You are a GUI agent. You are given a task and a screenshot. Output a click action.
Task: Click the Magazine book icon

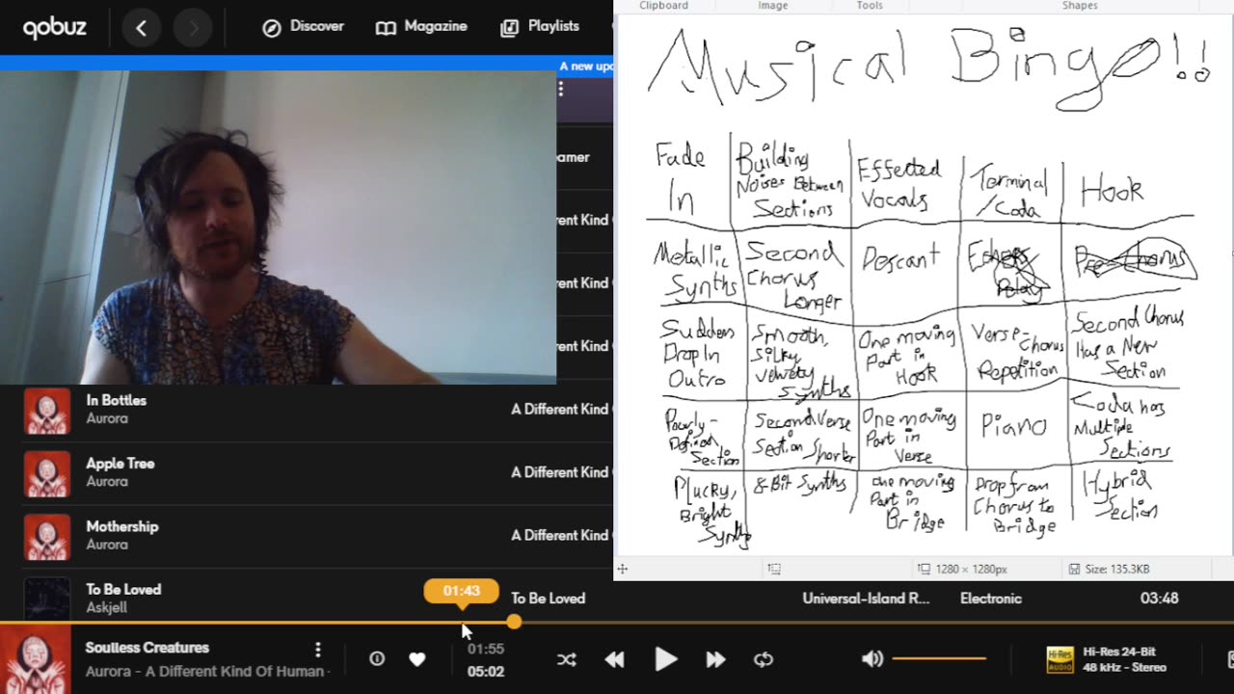pyautogui.click(x=386, y=28)
